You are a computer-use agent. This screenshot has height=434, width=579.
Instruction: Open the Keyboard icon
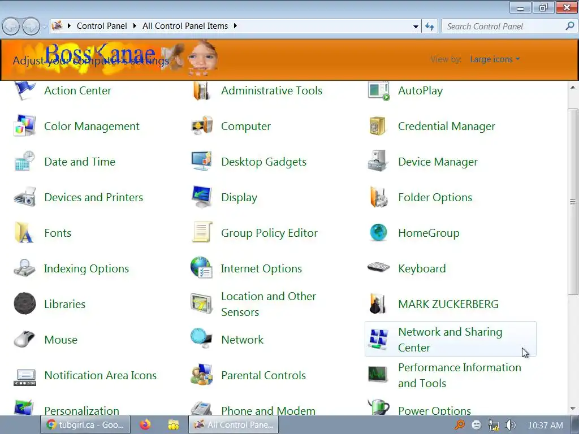pos(378,267)
